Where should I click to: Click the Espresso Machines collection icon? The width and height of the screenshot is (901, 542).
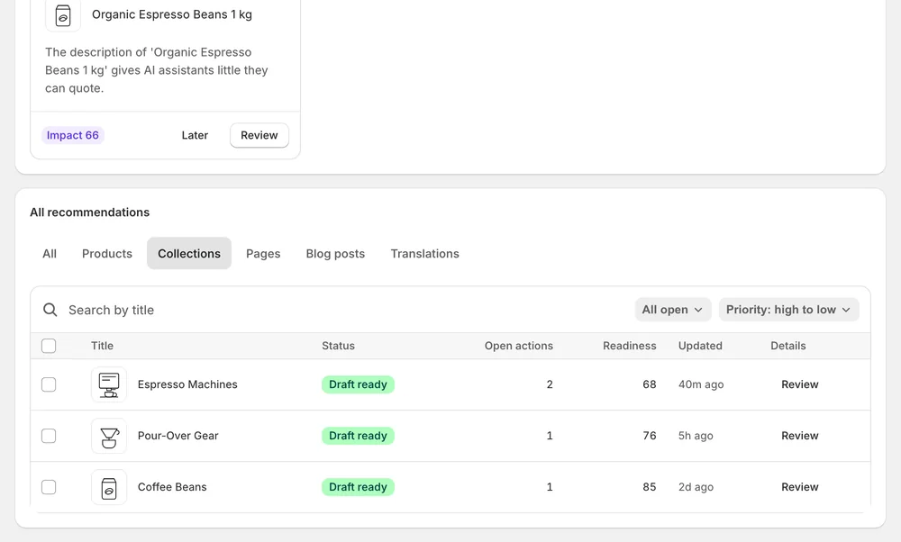click(109, 384)
